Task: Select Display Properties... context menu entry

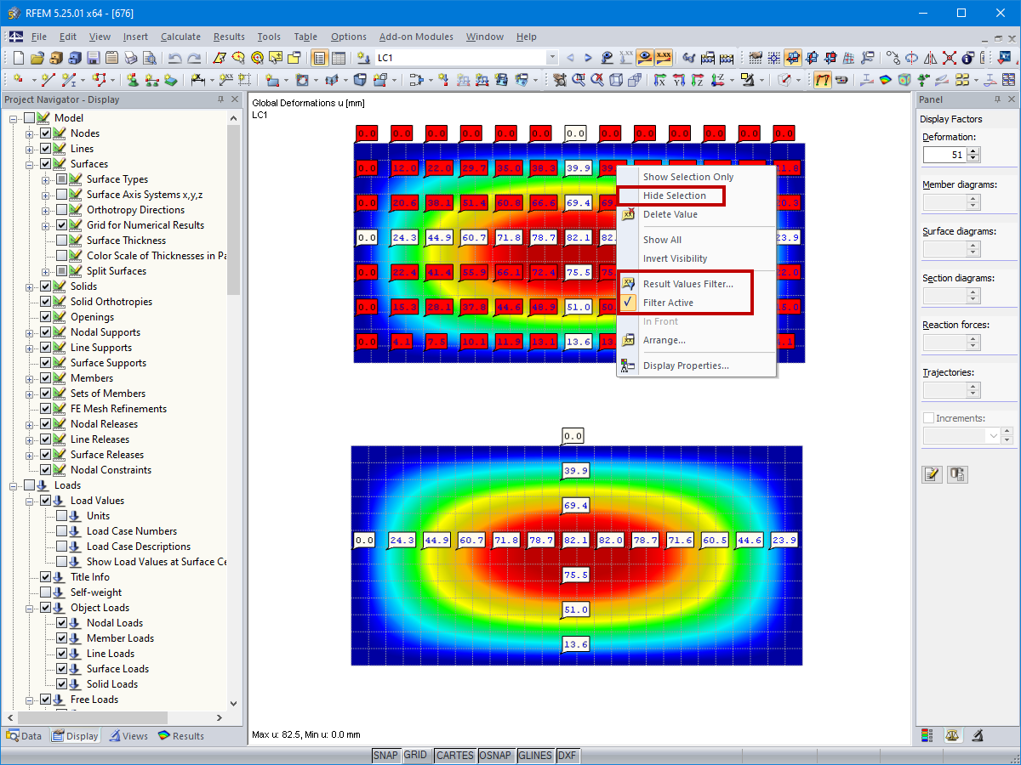Action: point(686,365)
